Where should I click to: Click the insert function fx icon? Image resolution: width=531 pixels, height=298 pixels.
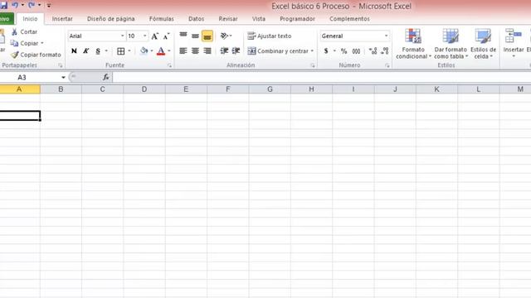[x=105, y=77]
